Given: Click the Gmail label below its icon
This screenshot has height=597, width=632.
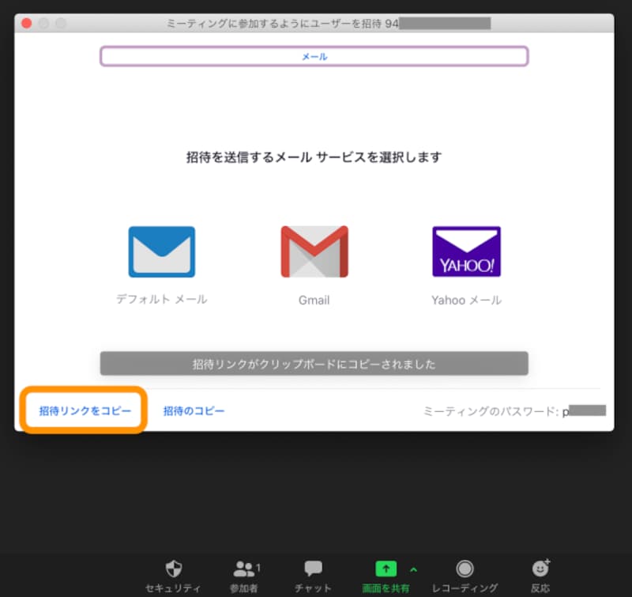Looking at the screenshot, I should (314, 300).
